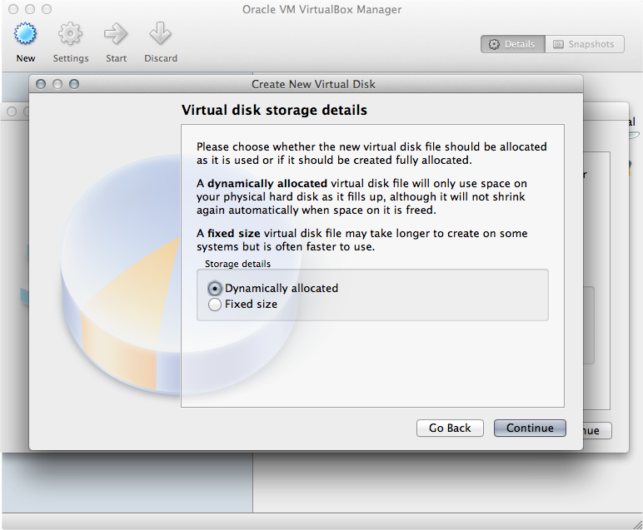Click the gear icon in Details tab
The height and width of the screenshot is (530, 643).
pyautogui.click(x=494, y=44)
